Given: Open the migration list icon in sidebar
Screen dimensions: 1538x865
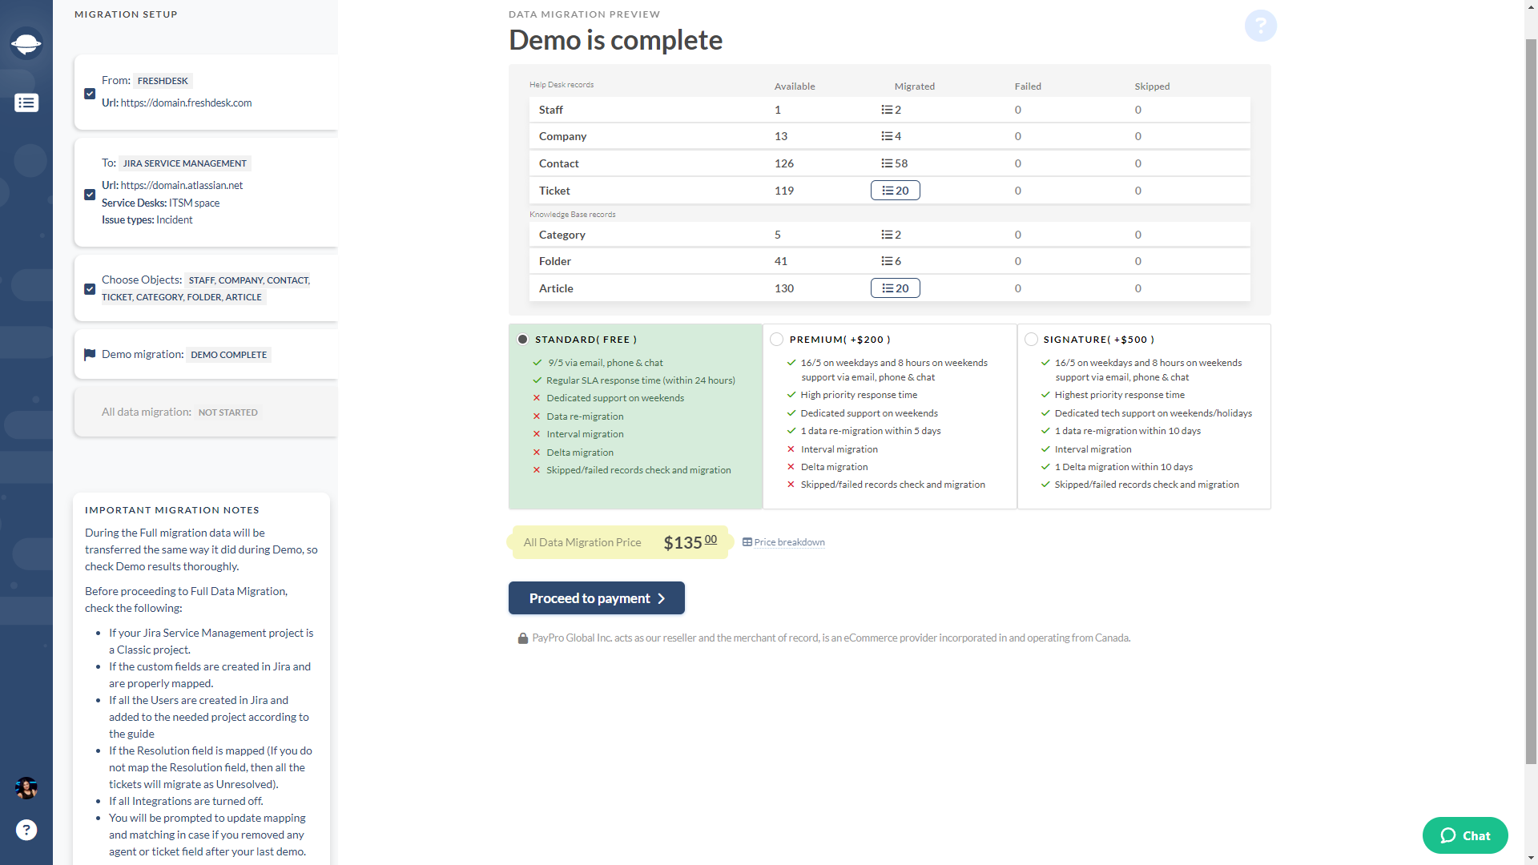Looking at the screenshot, I should point(26,103).
